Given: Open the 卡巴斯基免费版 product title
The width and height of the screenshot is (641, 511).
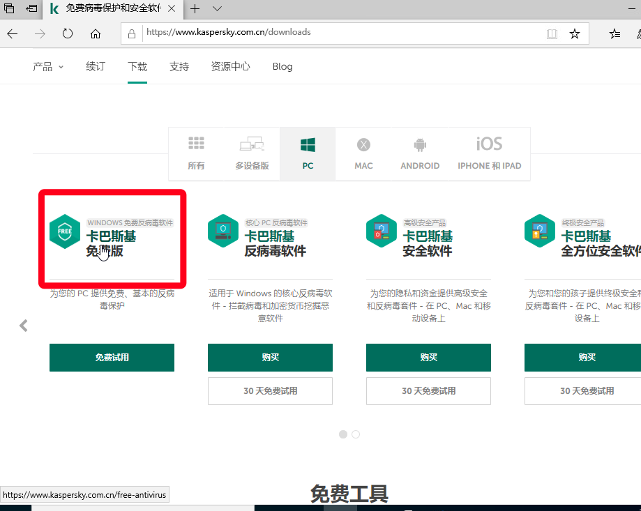Looking at the screenshot, I should (x=111, y=243).
